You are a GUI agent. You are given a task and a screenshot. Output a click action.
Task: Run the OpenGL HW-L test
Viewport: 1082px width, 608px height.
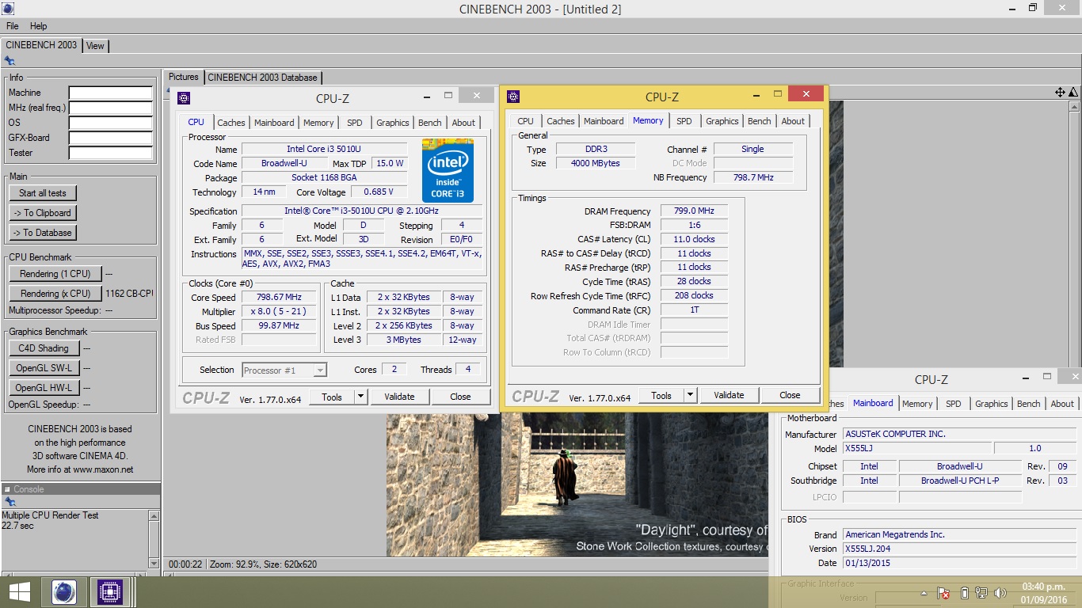pyautogui.click(x=44, y=388)
